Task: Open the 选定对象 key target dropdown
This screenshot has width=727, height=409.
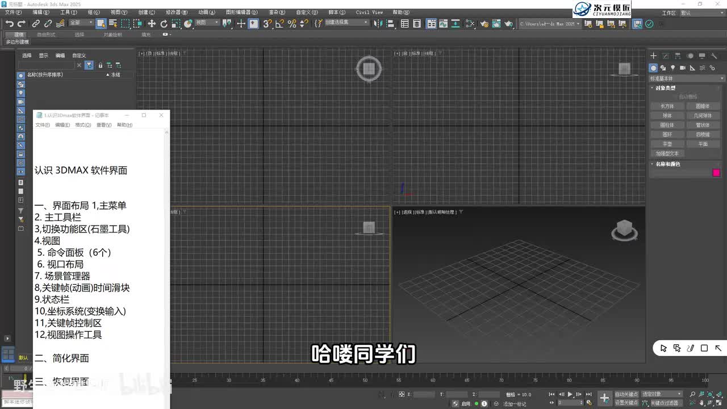Action: tap(662, 394)
